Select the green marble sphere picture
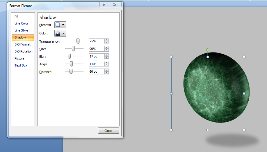The image size is (267, 152). (x=216, y=88)
